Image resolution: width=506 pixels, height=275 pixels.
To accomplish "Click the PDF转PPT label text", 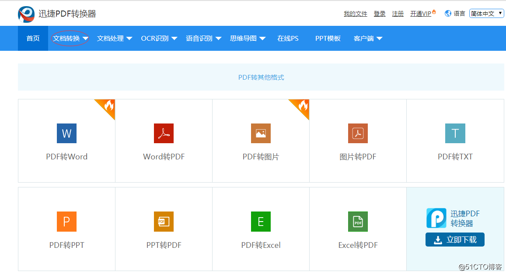I will (x=67, y=245).
